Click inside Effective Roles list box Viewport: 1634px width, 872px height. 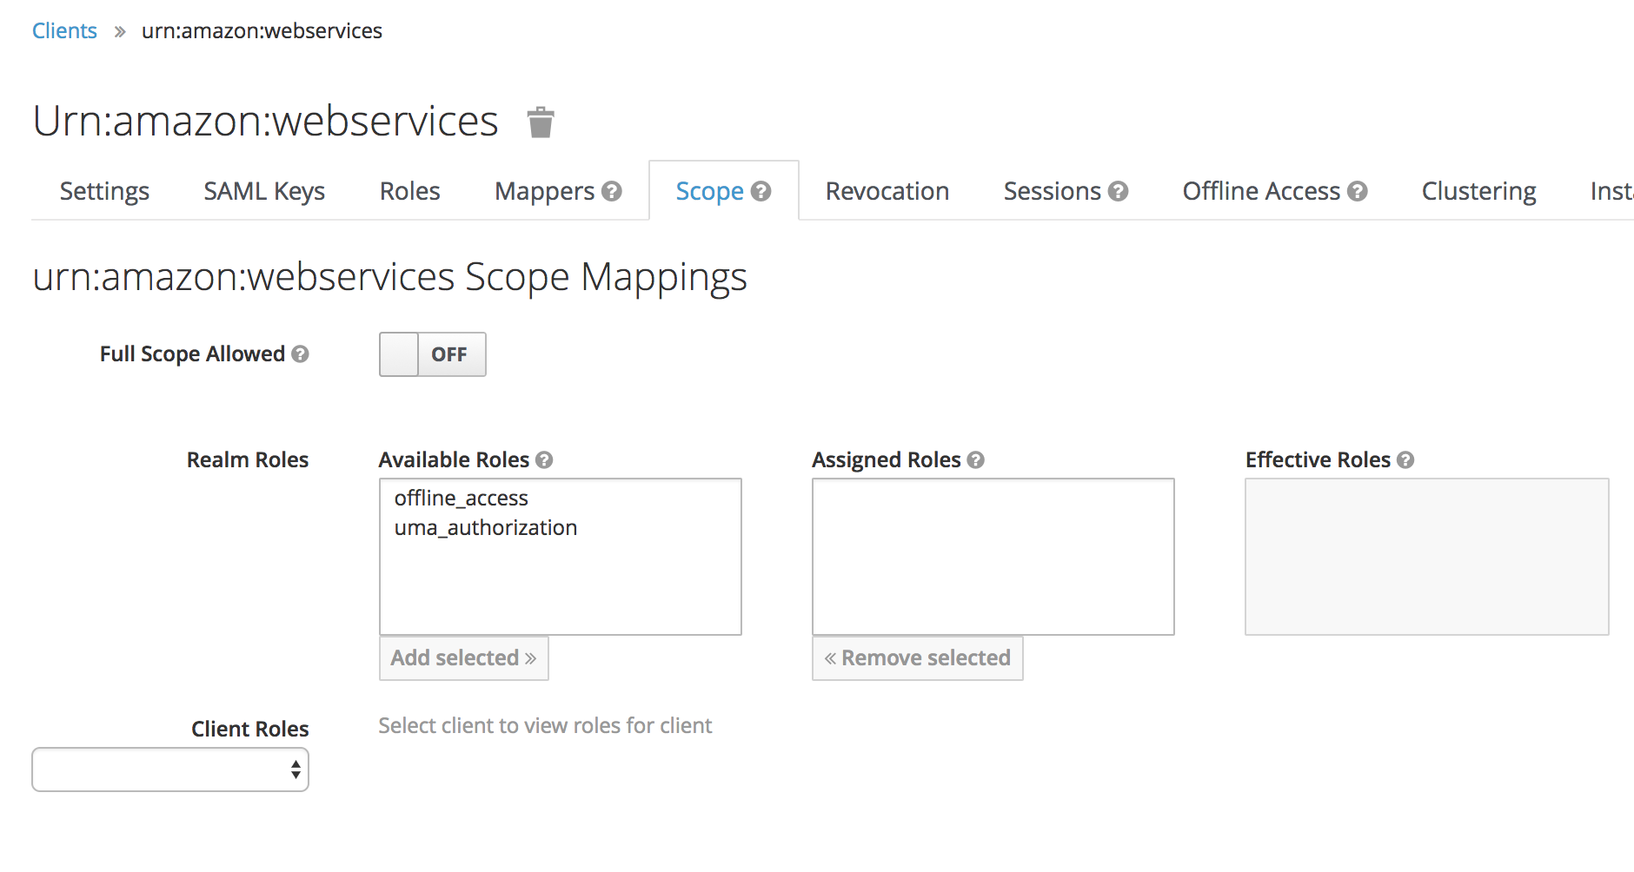tap(1427, 557)
